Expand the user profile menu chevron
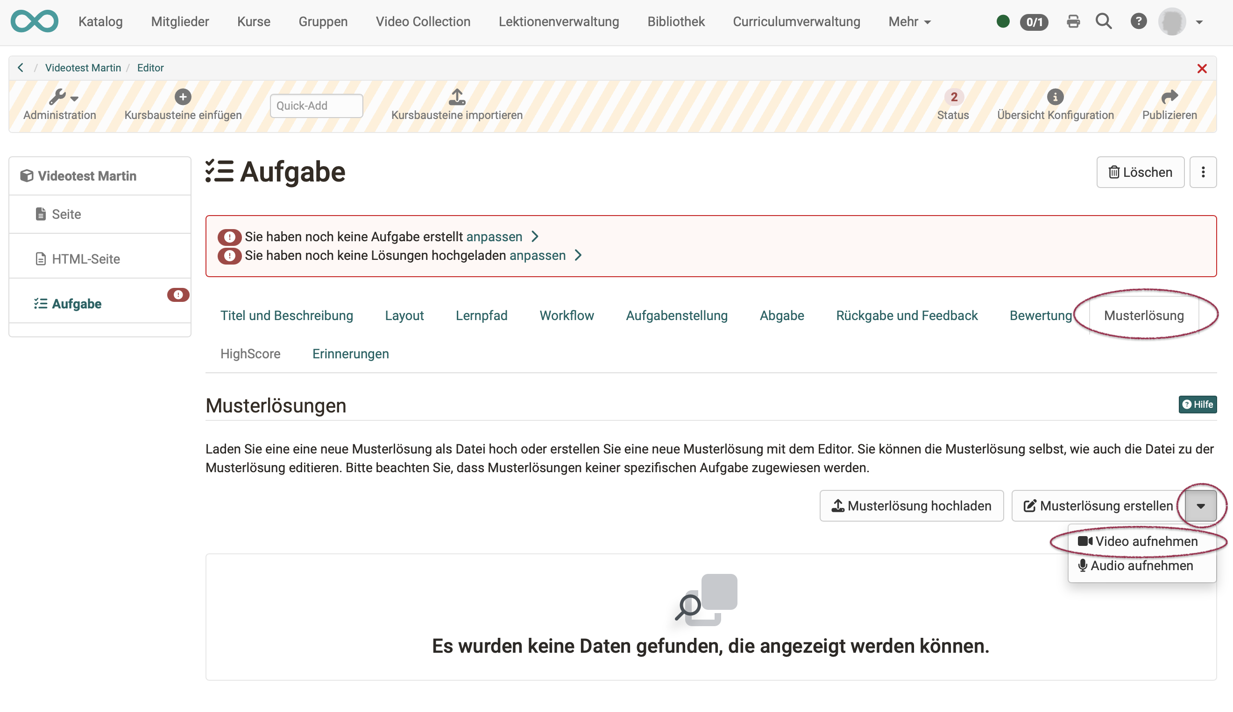Screen dimensions: 1233x712 [x=1200, y=21]
